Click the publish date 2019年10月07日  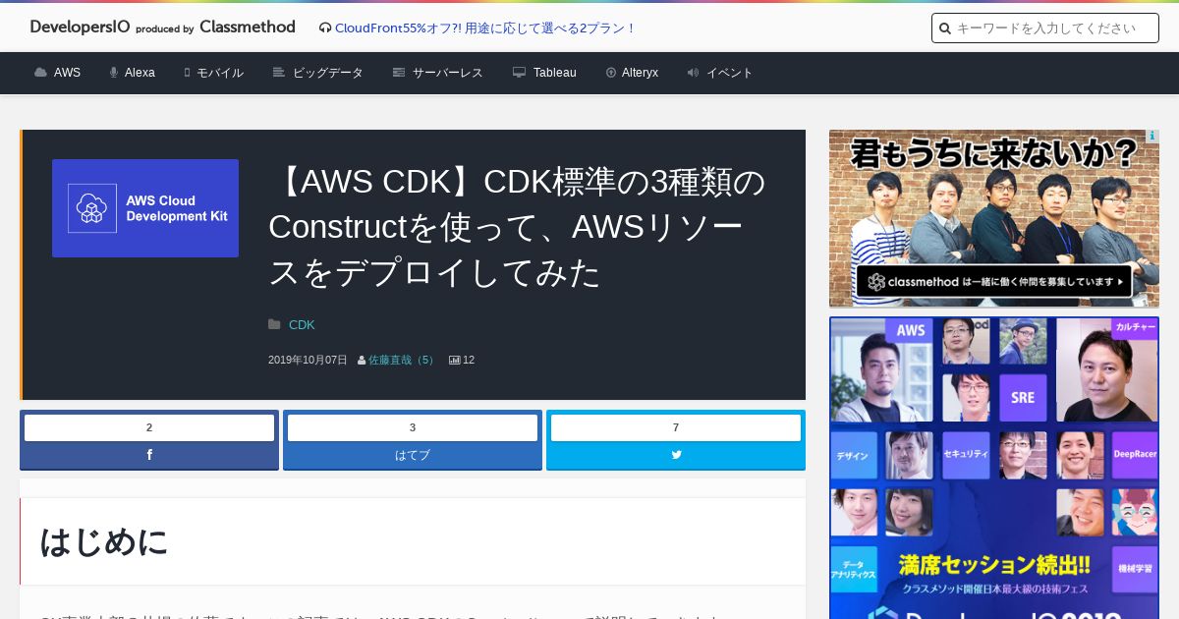308,360
